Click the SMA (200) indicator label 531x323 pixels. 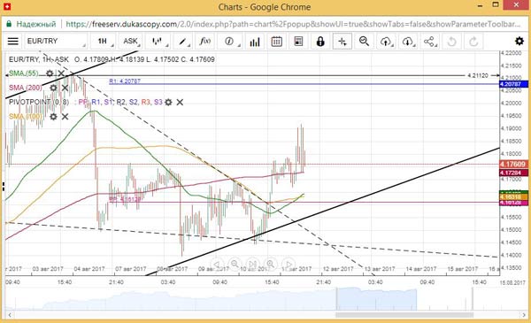[x=26, y=88]
